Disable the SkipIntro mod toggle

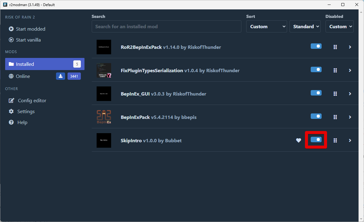point(316,140)
